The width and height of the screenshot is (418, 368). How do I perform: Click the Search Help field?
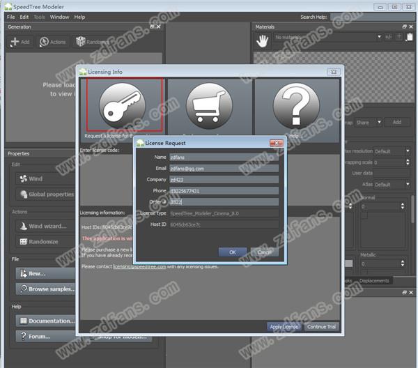point(371,17)
